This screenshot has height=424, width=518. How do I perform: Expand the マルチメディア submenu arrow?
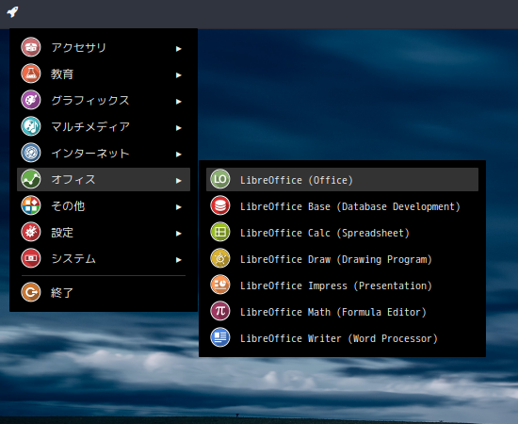179,128
